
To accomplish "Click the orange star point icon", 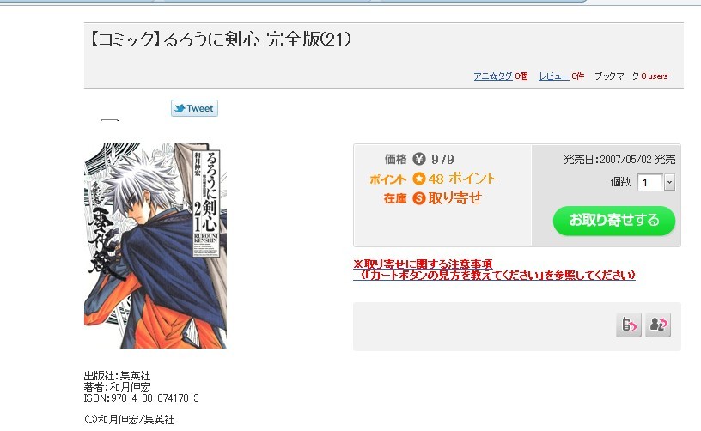I will click(419, 179).
